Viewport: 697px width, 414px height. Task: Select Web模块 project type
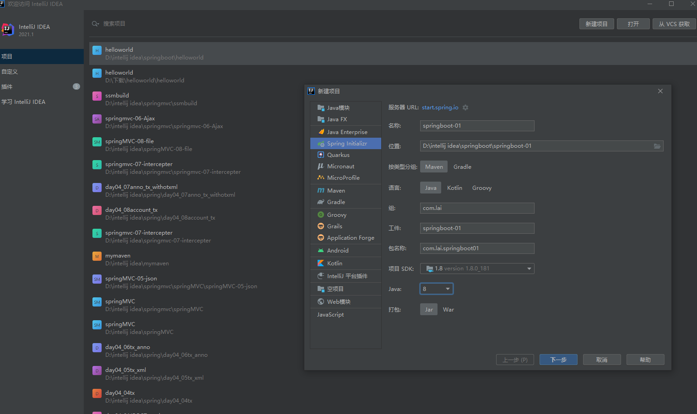pyautogui.click(x=346, y=302)
